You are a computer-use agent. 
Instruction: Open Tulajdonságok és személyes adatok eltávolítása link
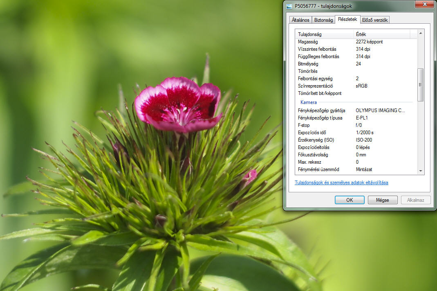tap(341, 183)
